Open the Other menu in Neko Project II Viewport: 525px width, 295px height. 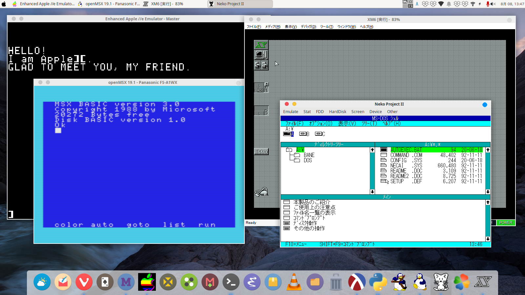(392, 112)
